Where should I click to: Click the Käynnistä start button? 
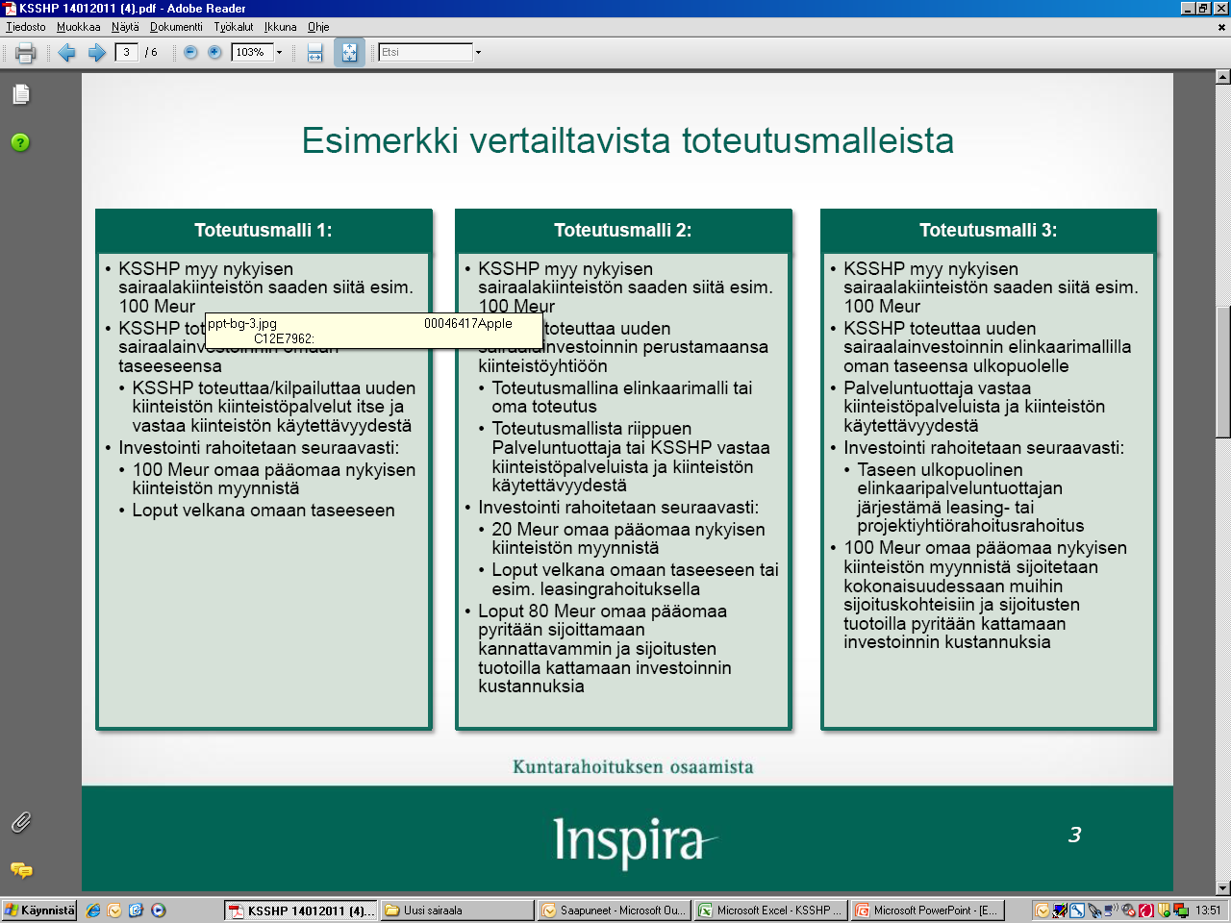tap(39, 910)
